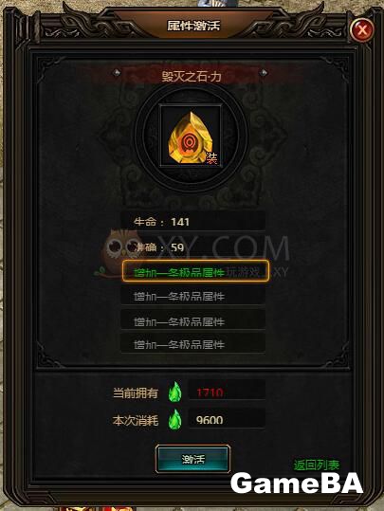Click the red 装 badge on gem
Viewport: 384px width, 511px height.
tap(211, 158)
